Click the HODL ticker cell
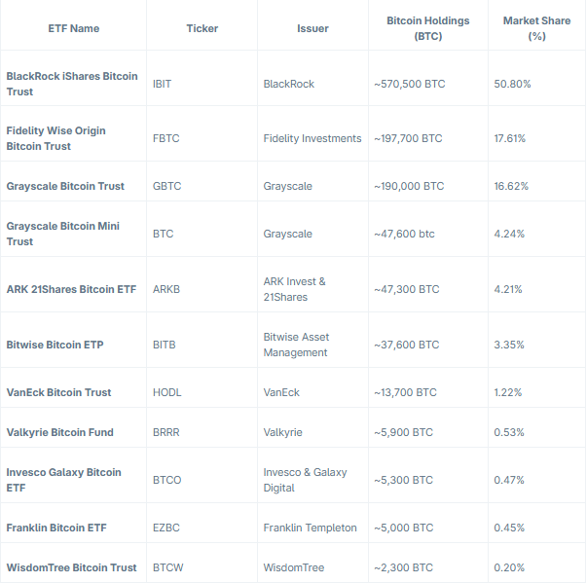 pos(167,392)
